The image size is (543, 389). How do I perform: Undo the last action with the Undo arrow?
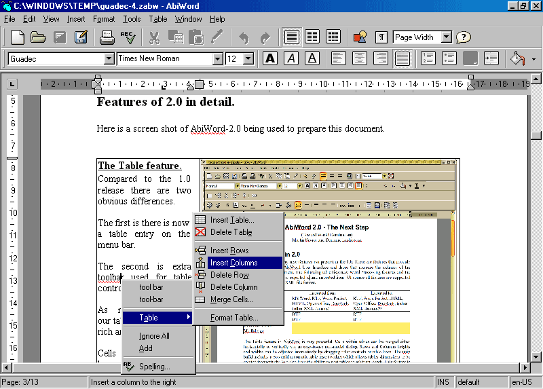244,37
